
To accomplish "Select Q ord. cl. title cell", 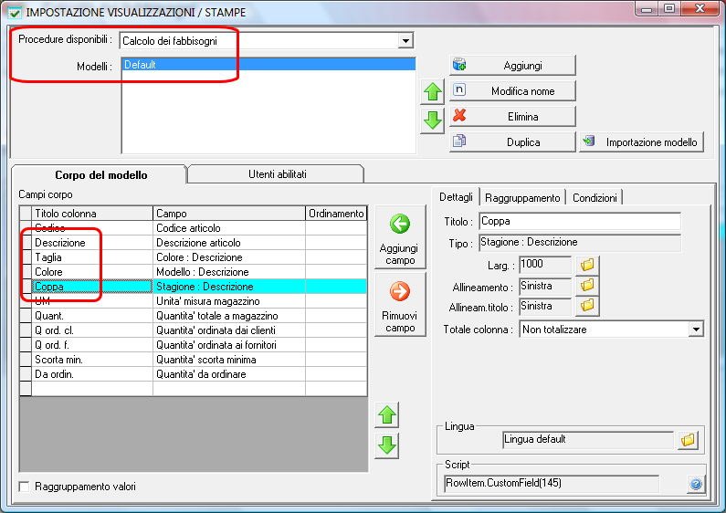I will [x=92, y=330].
